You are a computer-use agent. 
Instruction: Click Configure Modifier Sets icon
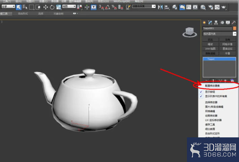point(232,80)
